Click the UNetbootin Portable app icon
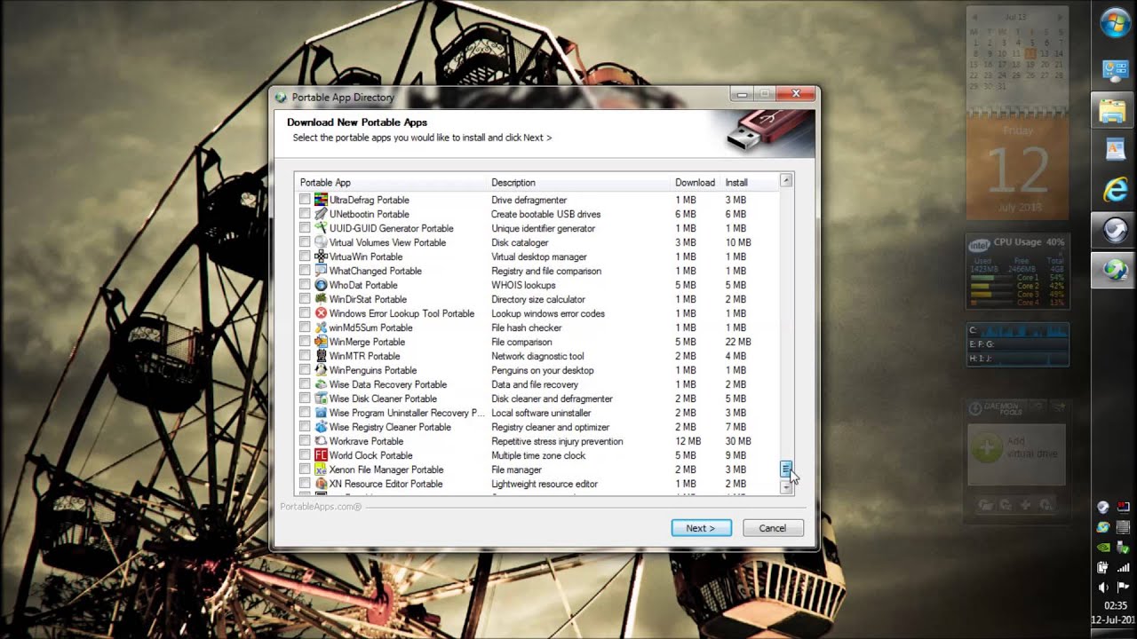 tap(321, 214)
